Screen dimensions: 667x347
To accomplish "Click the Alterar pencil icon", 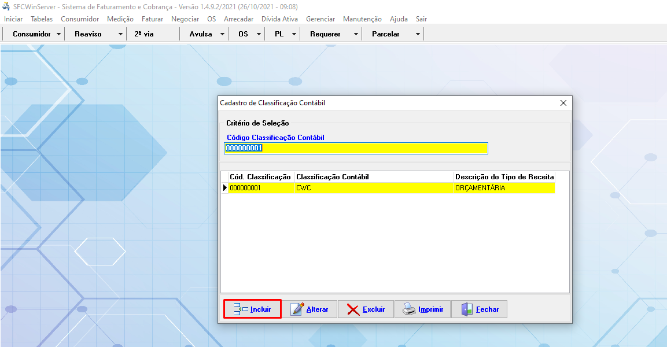I will click(x=297, y=309).
